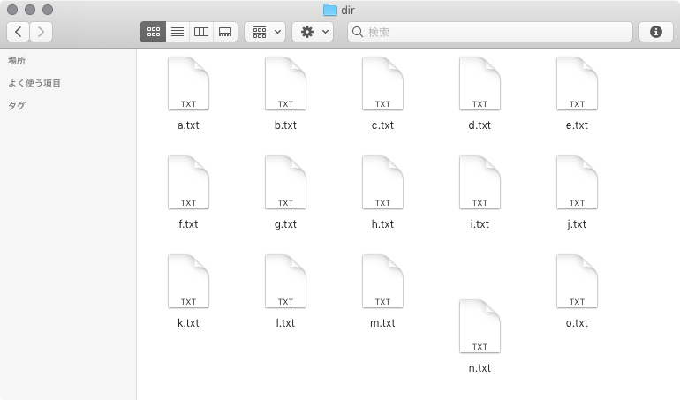The width and height of the screenshot is (680, 400).
Task: Click the タグ sidebar section
Action: 17,106
